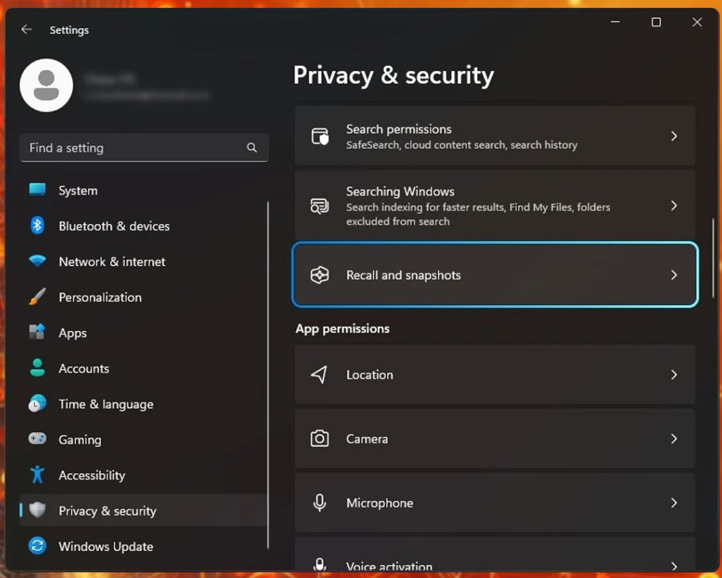The height and width of the screenshot is (578, 722).
Task: Open Network & internet section
Action: (112, 261)
